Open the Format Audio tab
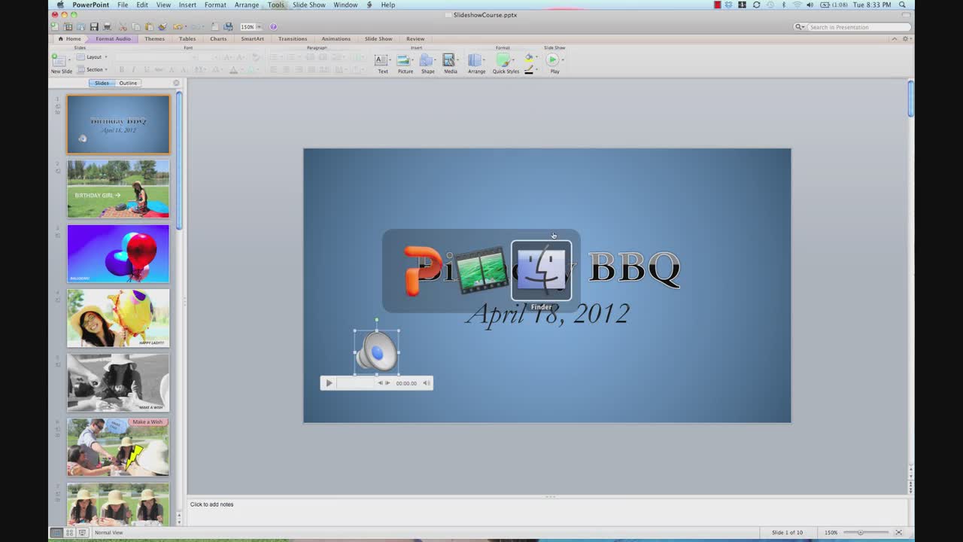 pos(113,38)
